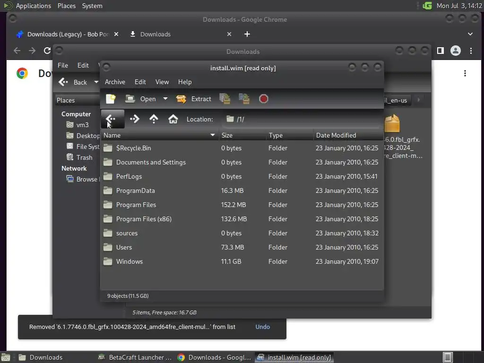Click the folder icon beside Windows
The width and height of the screenshot is (484, 363).
(x=108, y=261)
